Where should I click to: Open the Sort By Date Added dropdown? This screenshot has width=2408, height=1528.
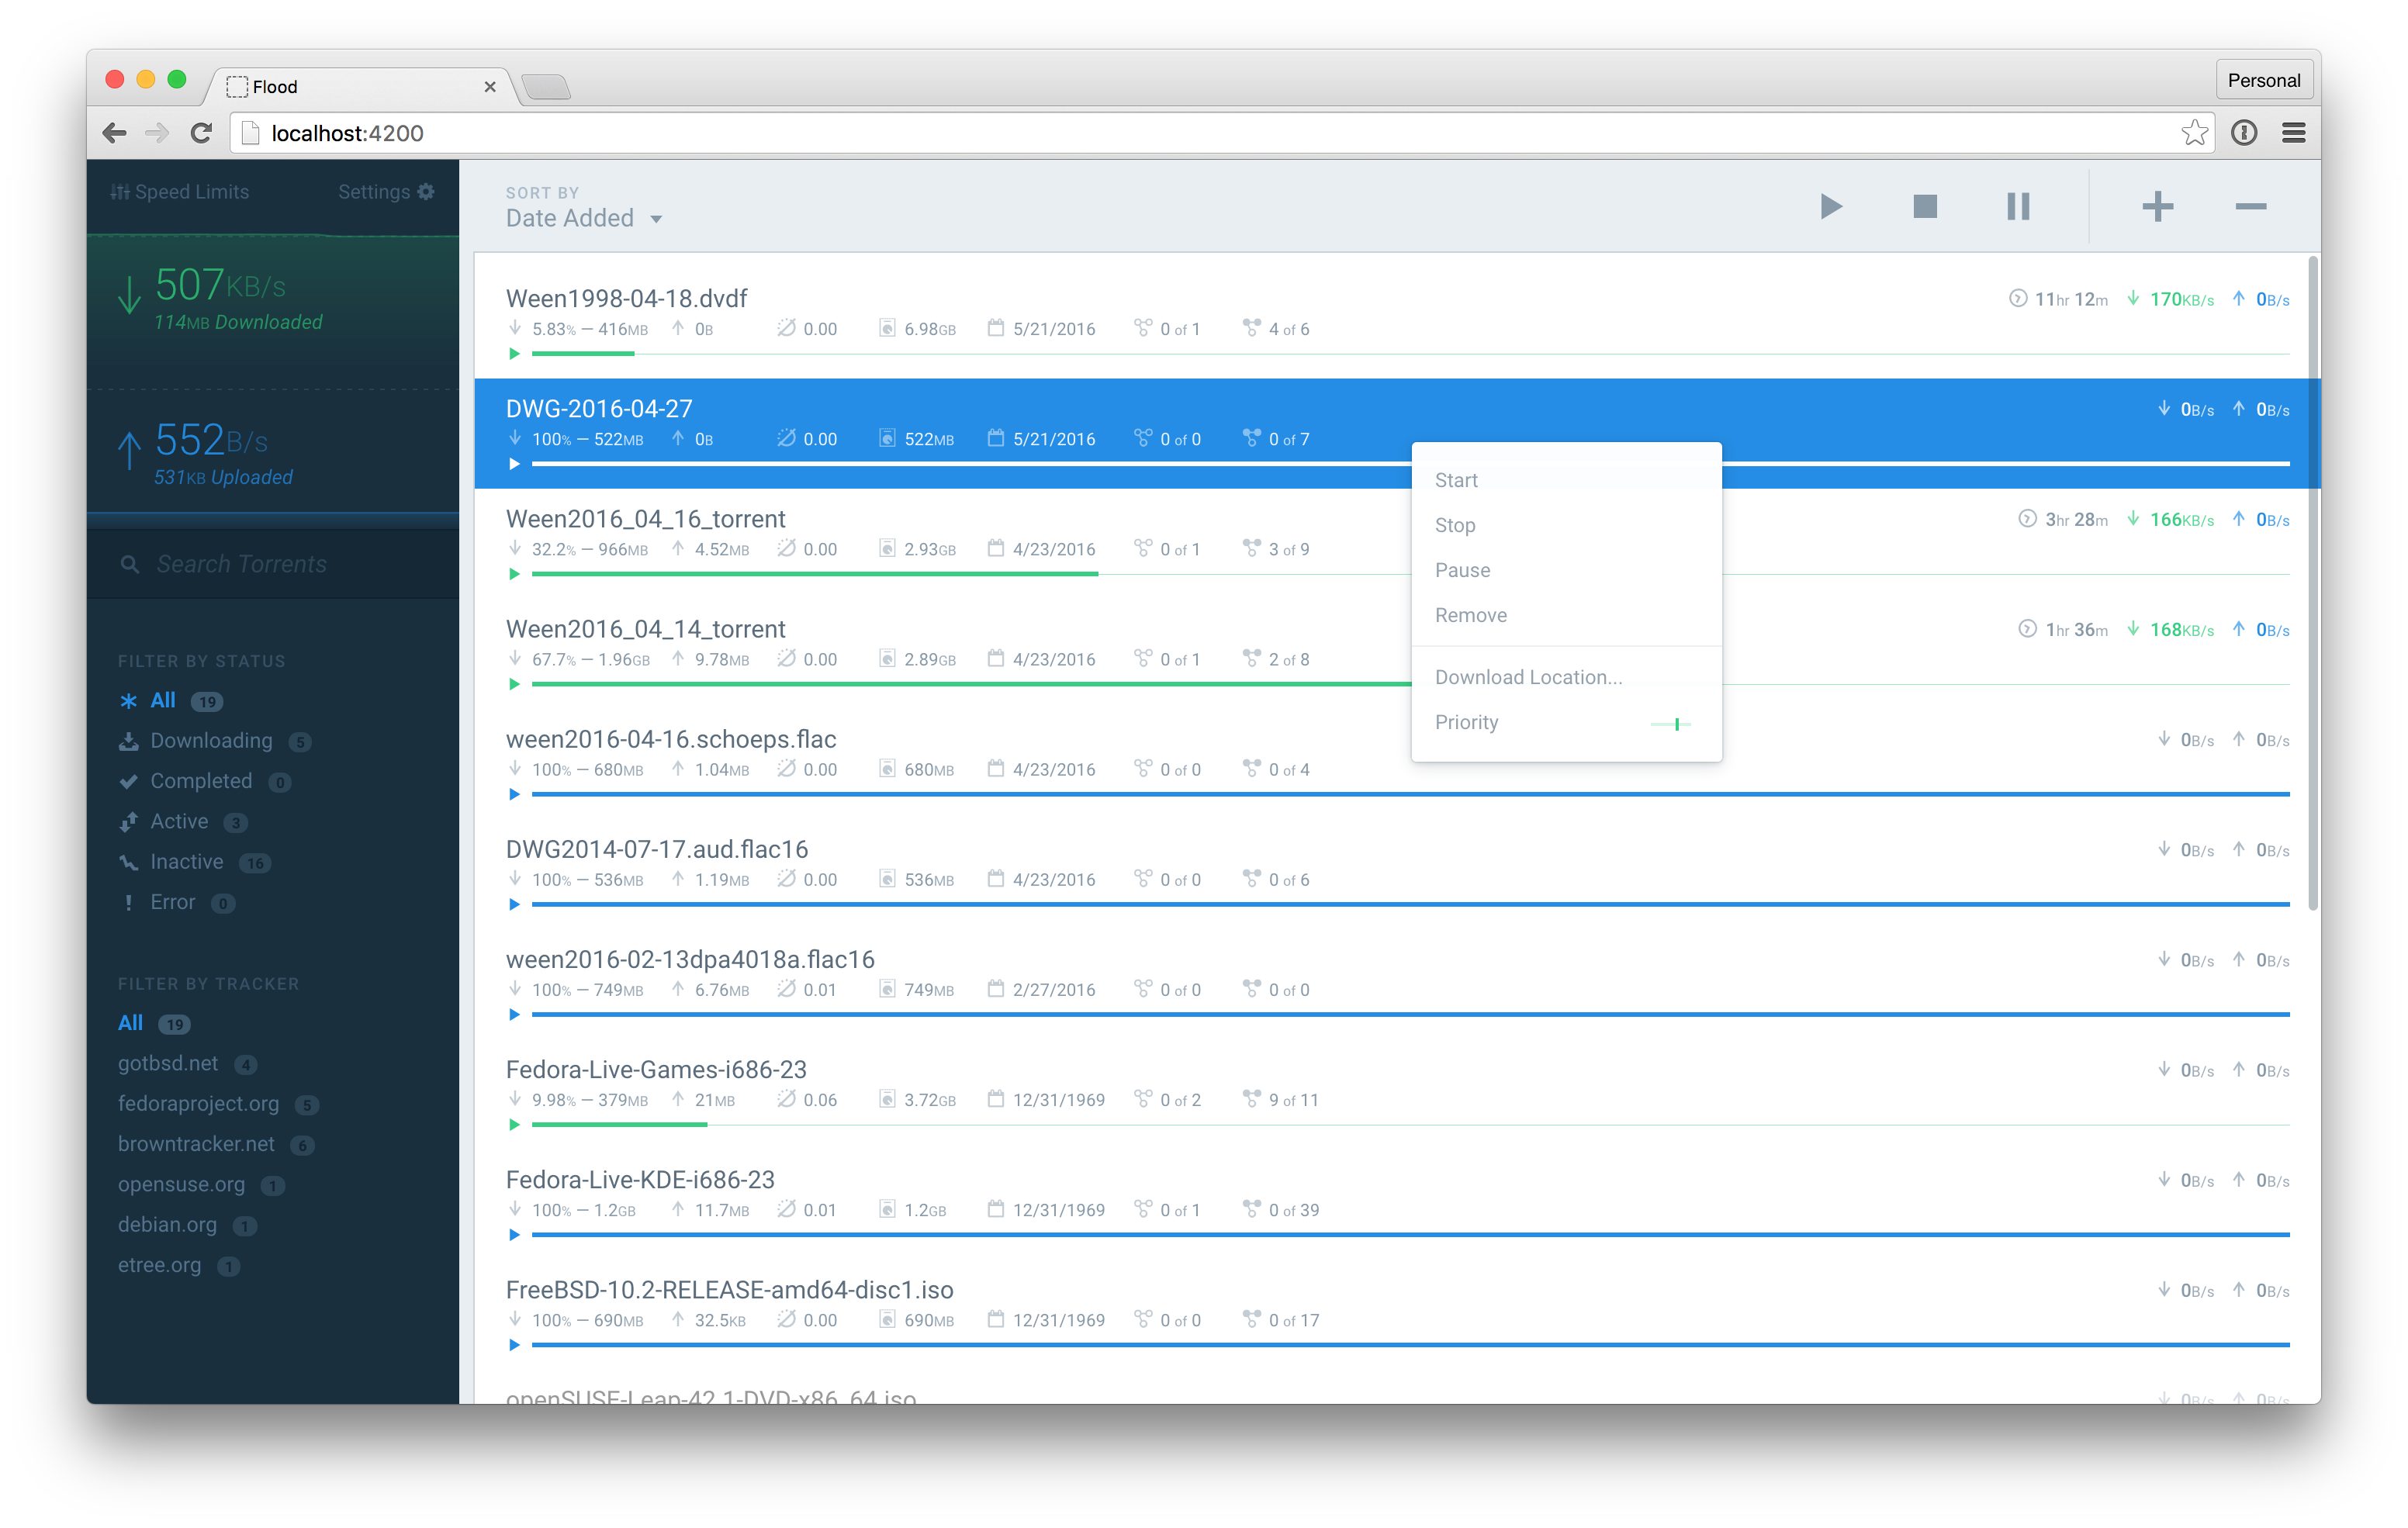(584, 218)
